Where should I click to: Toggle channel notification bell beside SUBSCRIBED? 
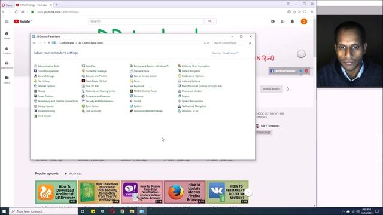pyautogui.click(x=288, y=89)
